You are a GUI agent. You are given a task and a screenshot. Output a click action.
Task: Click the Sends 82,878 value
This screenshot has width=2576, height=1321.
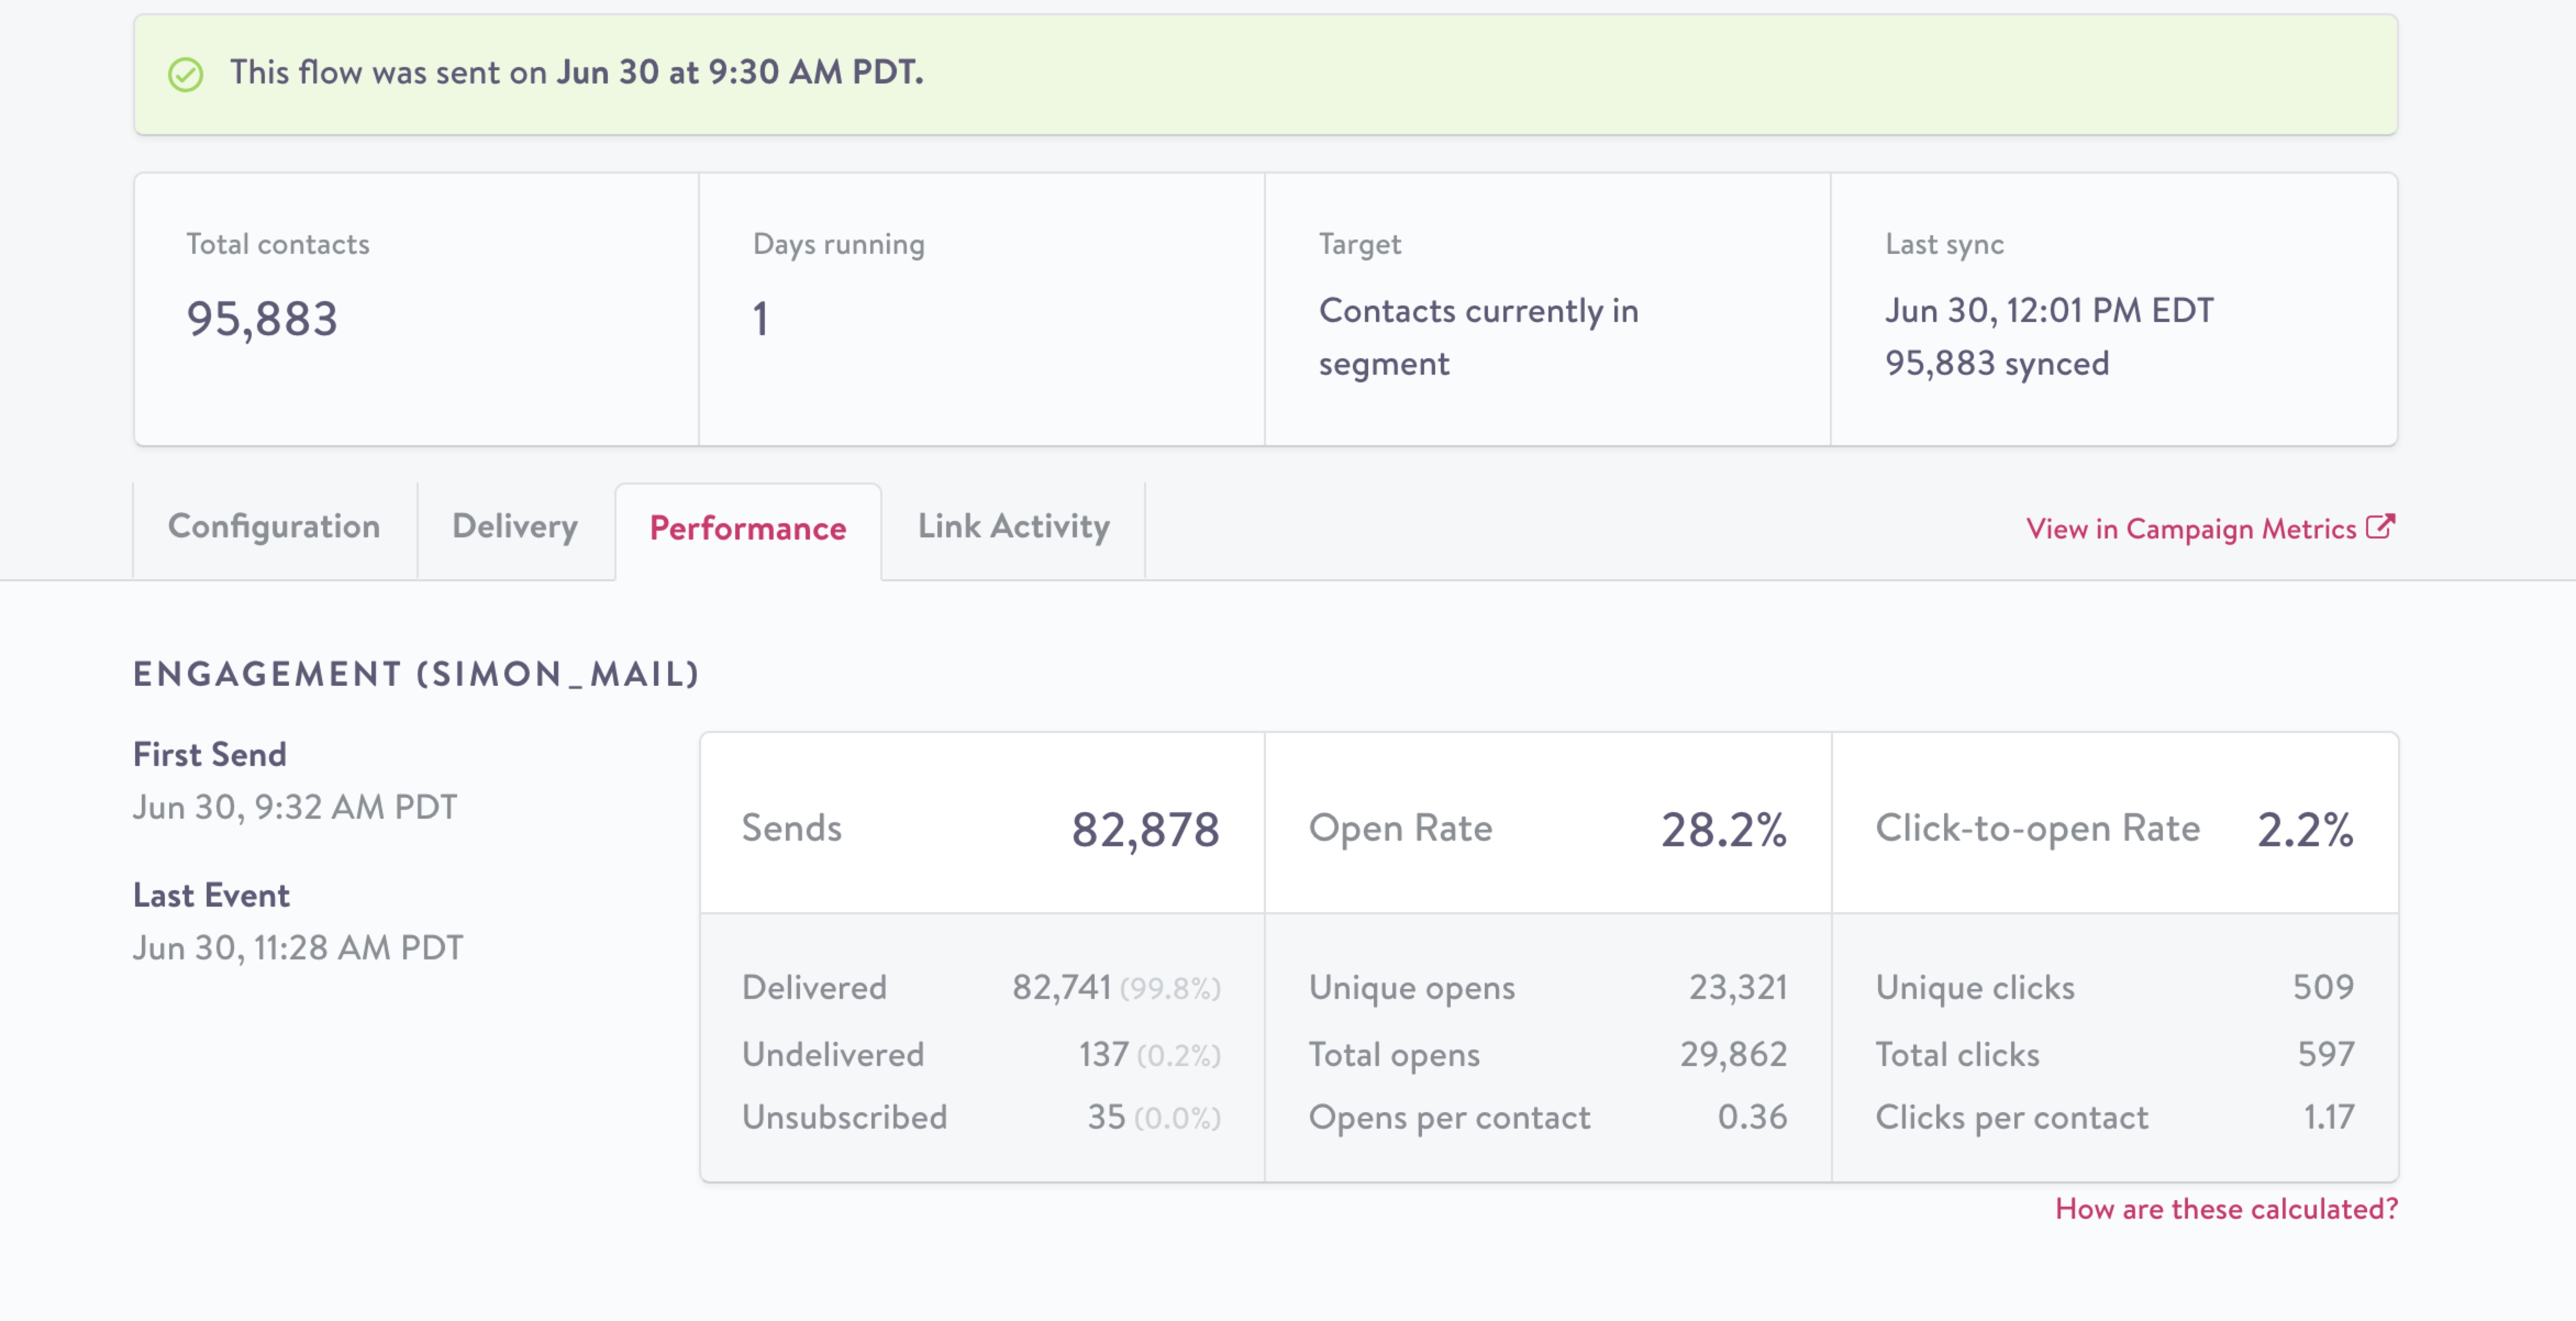(1145, 829)
